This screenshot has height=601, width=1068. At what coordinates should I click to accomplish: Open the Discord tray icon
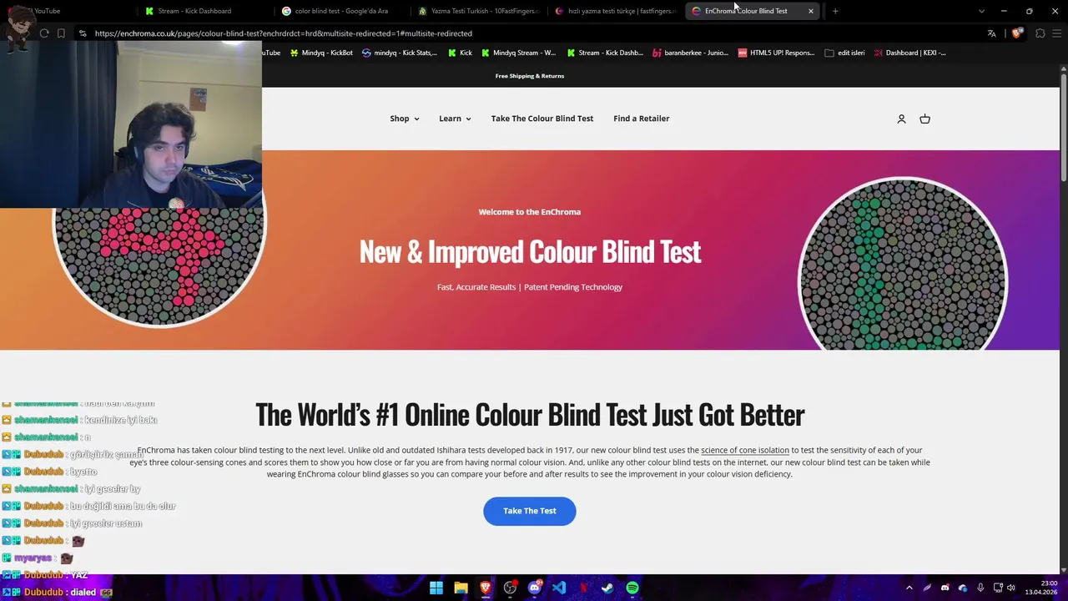point(945,588)
